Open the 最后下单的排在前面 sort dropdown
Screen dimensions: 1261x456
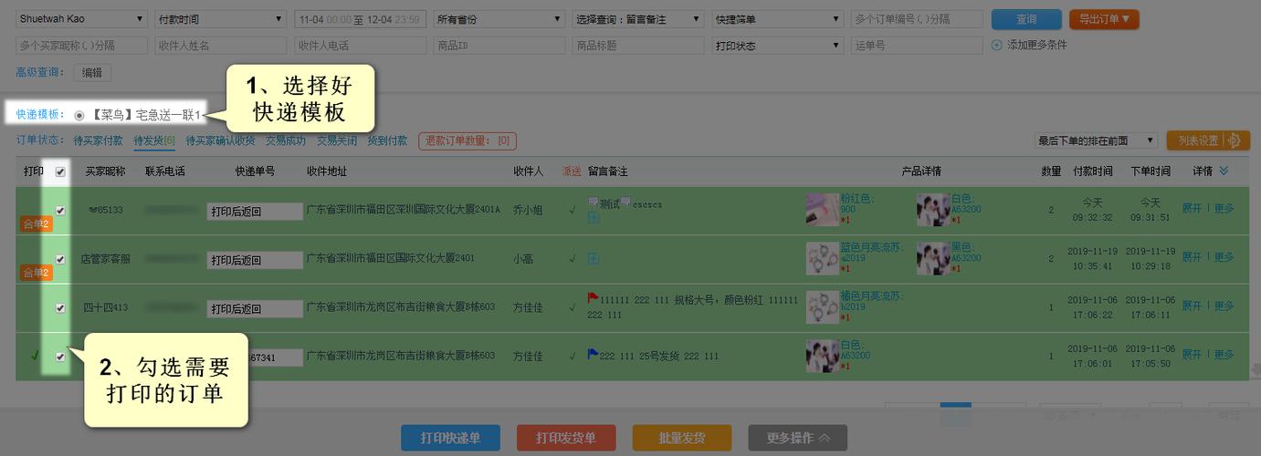point(1096,140)
